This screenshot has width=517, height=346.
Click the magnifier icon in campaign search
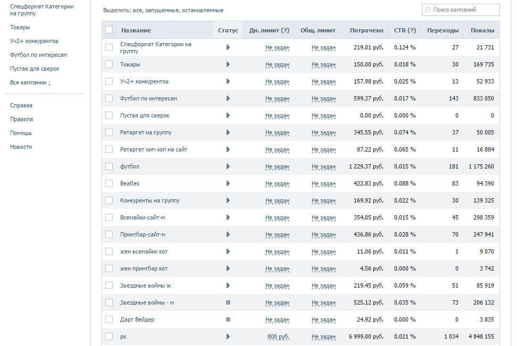tap(428, 10)
